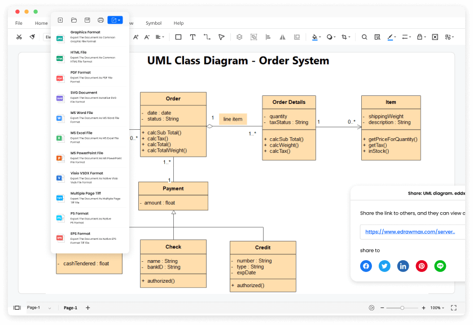The height and width of the screenshot is (325, 473).
Task: Open the shadow effect dropdown
Action: coord(331,37)
